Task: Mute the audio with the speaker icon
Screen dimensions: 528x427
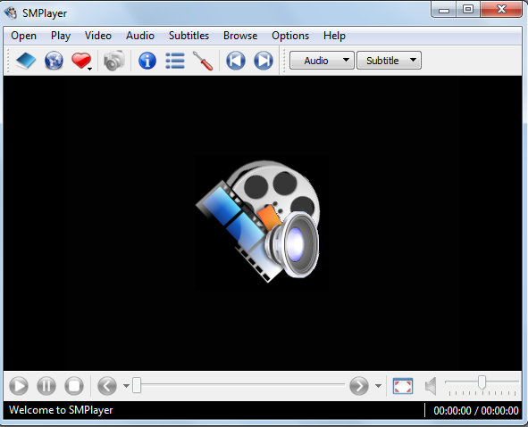Action: click(431, 386)
